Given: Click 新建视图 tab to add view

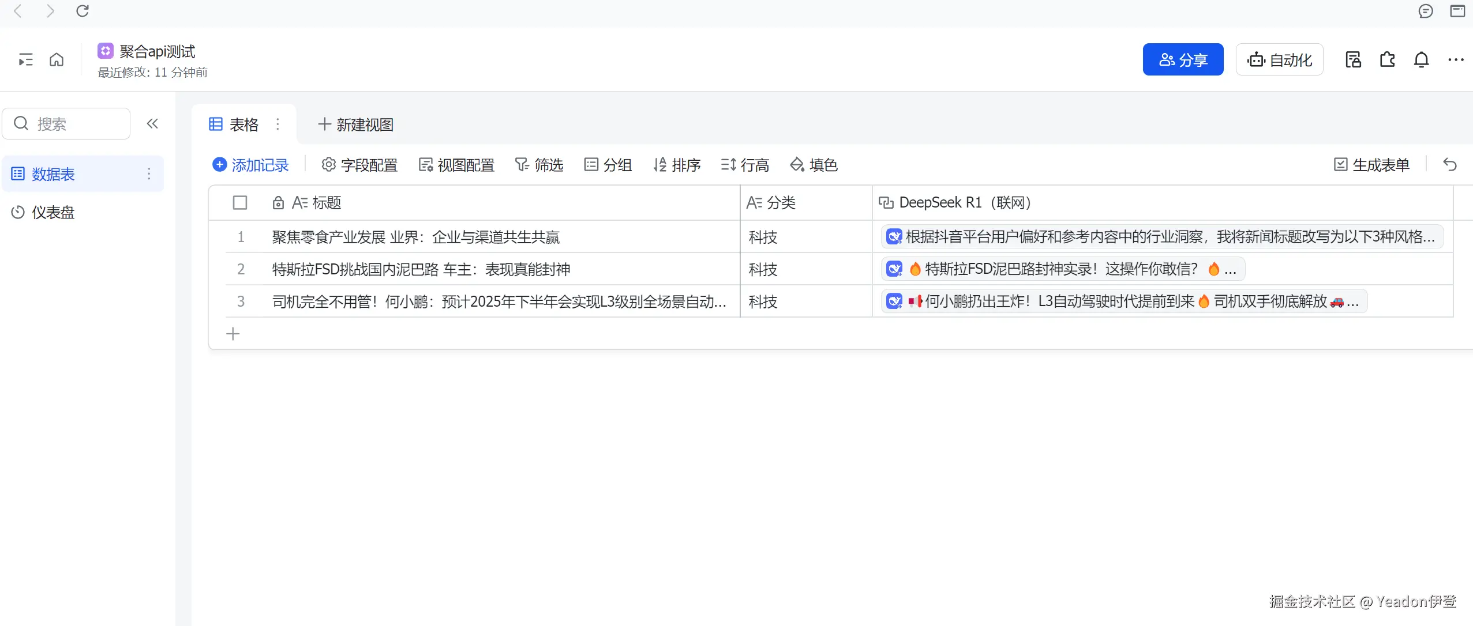Looking at the screenshot, I should [356, 125].
